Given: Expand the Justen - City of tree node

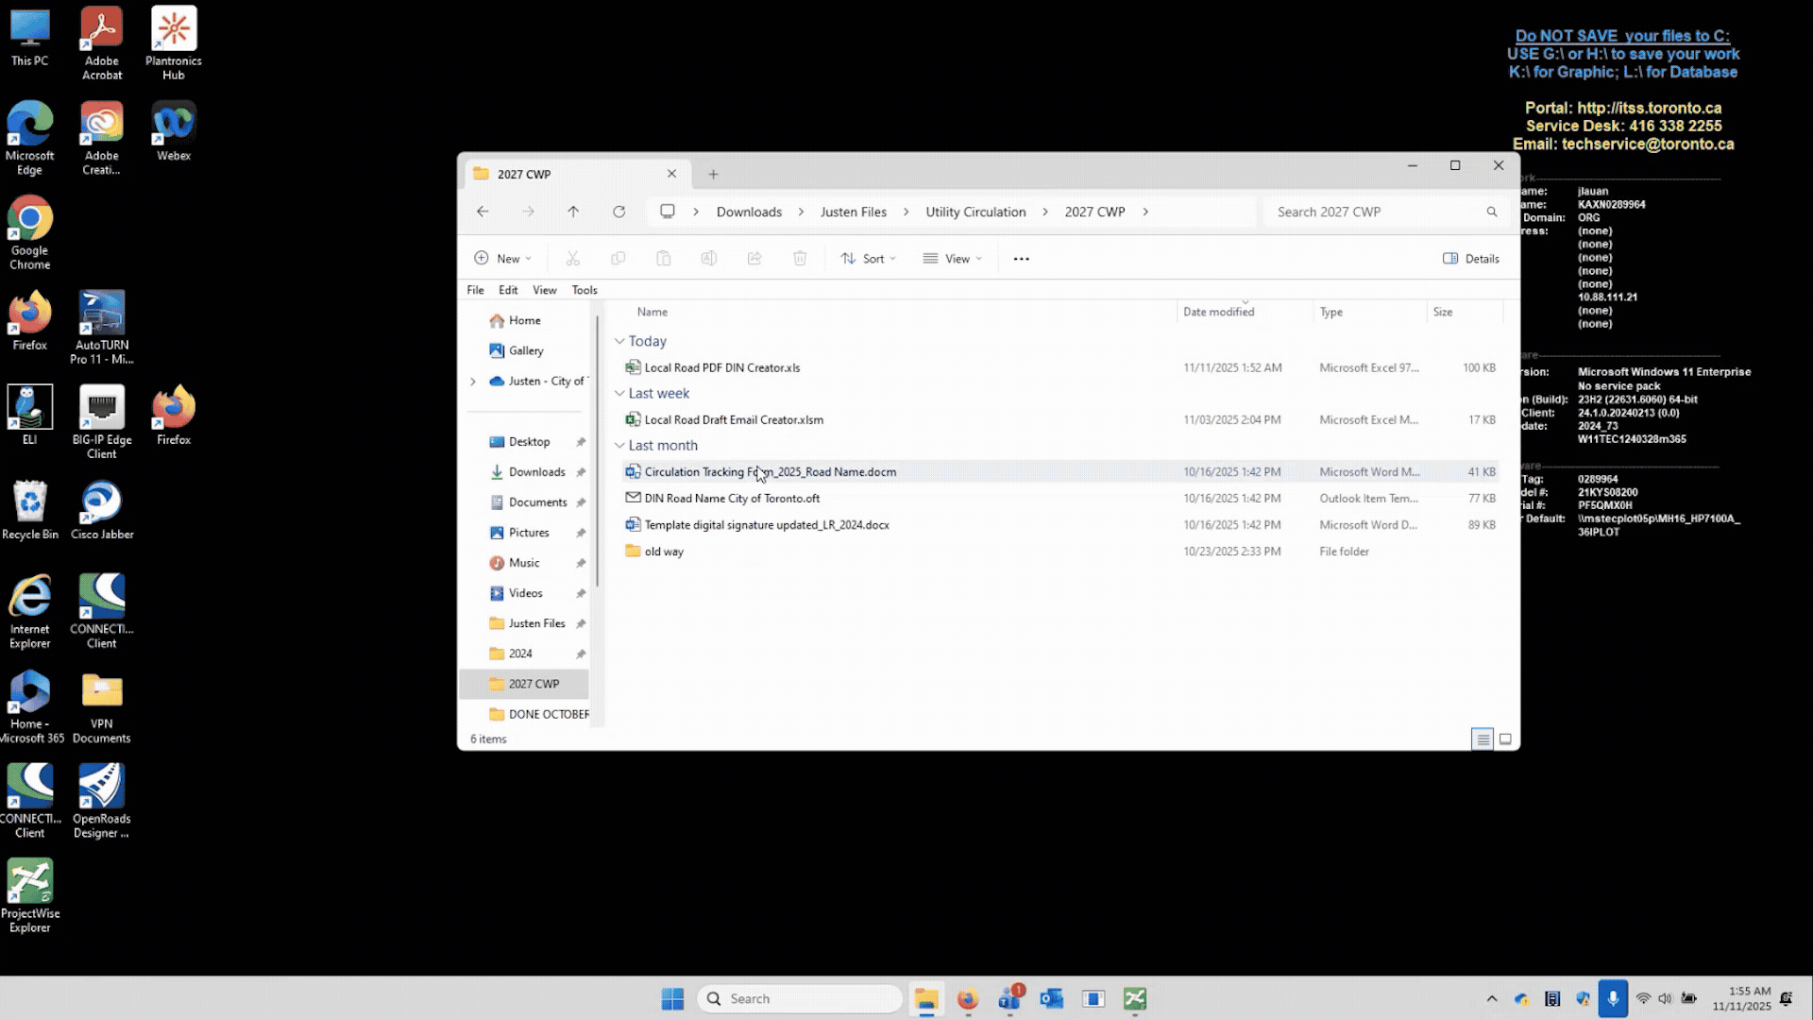Looking at the screenshot, I should tap(473, 382).
